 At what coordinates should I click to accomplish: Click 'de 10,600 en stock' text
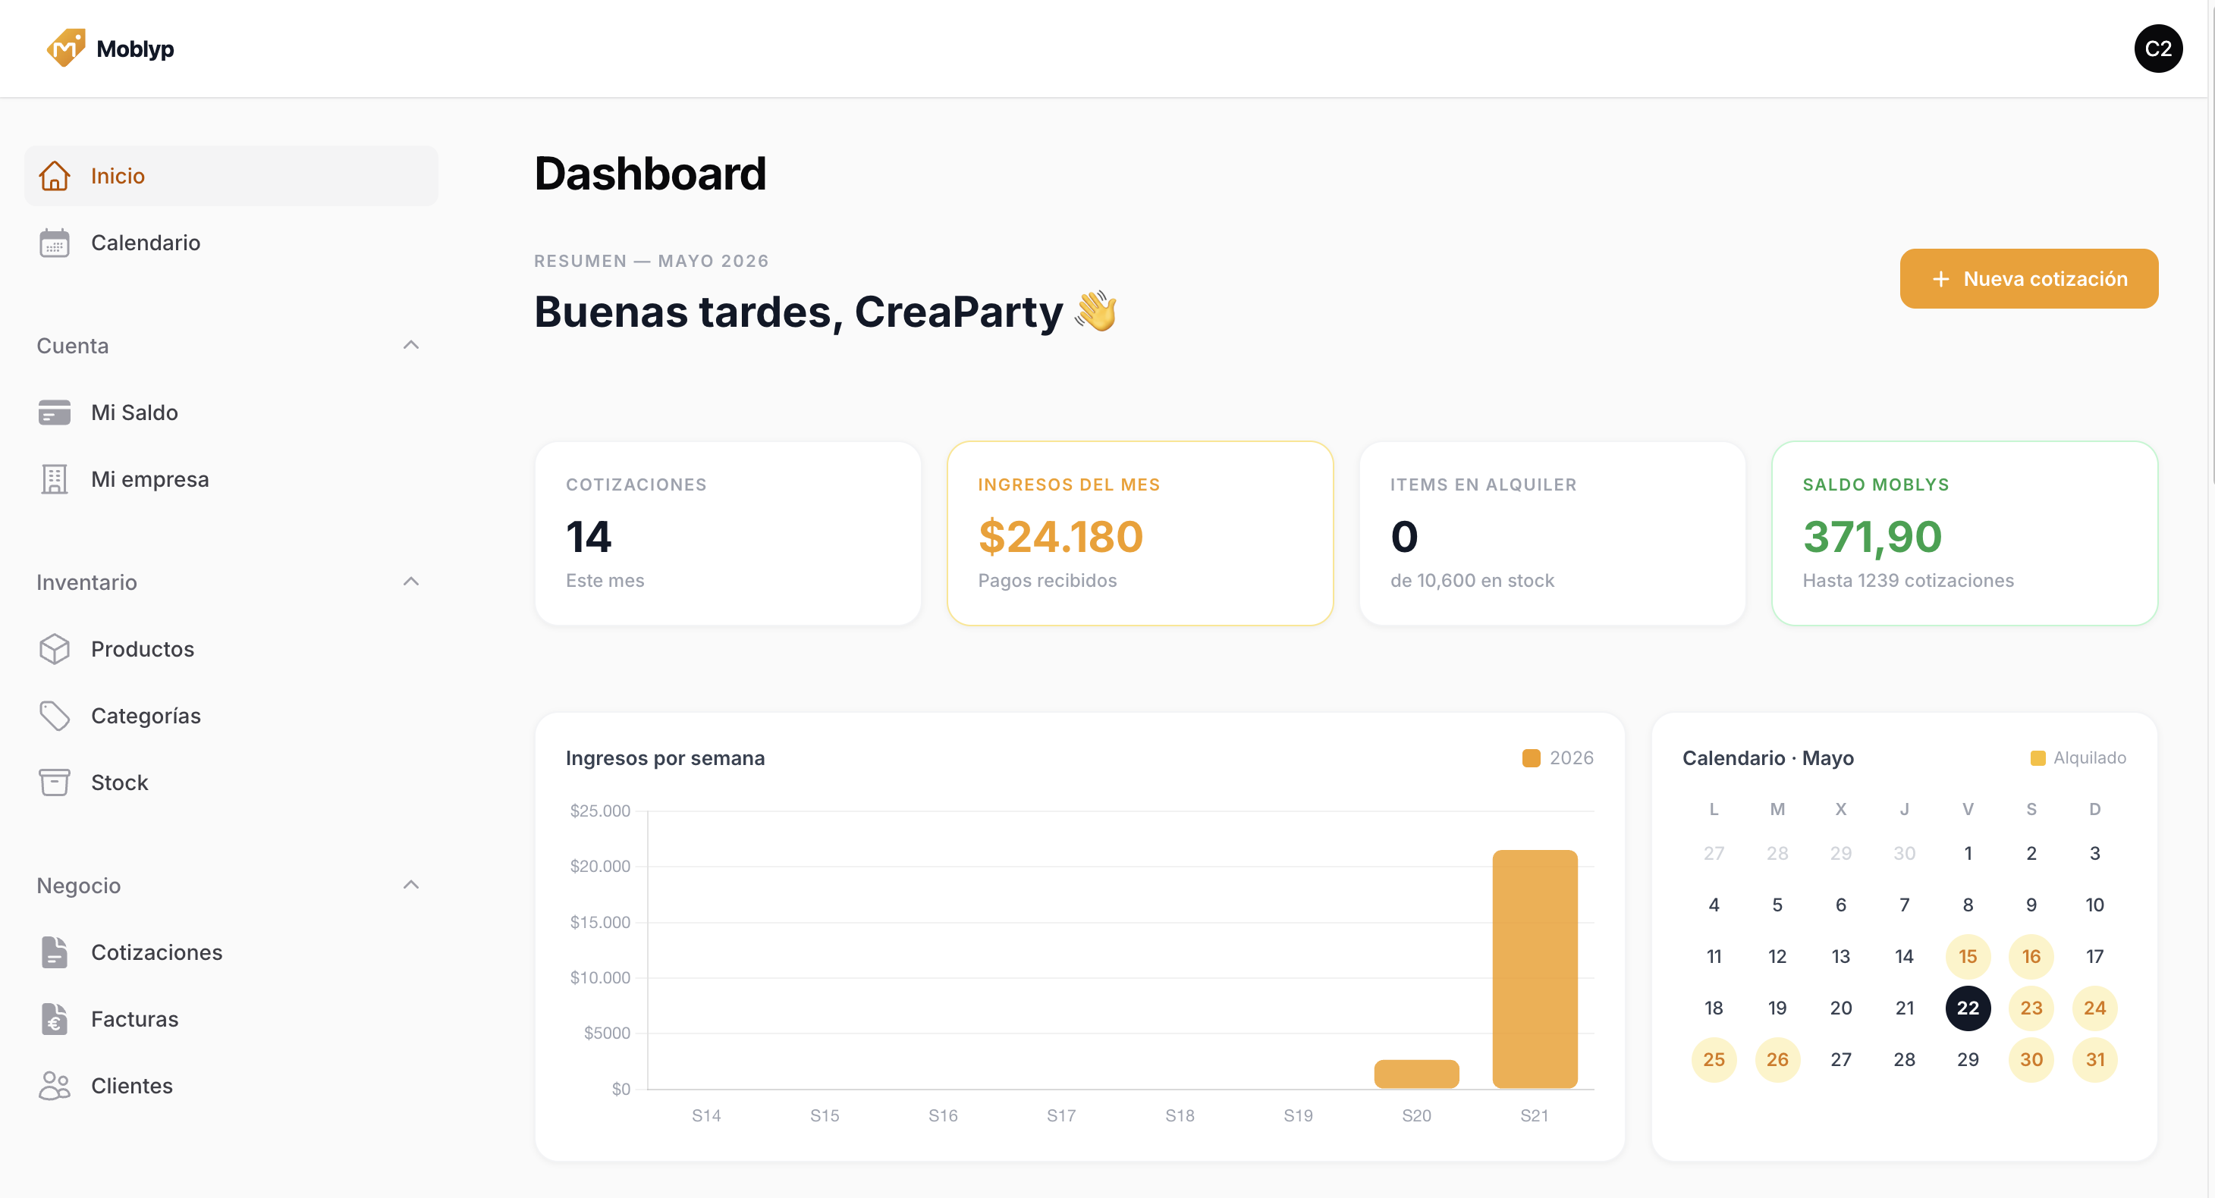pyautogui.click(x=1472, y=581)
